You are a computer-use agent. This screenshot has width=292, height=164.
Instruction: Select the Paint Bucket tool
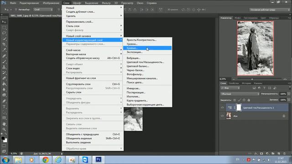pyautogui.click(x=4, y=84)
